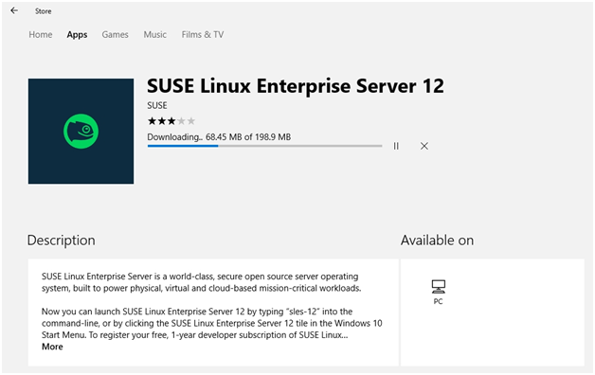This screenshot has height=375, width=595.
Task: Select the PC device icon
Action: [x=439, y=287]
